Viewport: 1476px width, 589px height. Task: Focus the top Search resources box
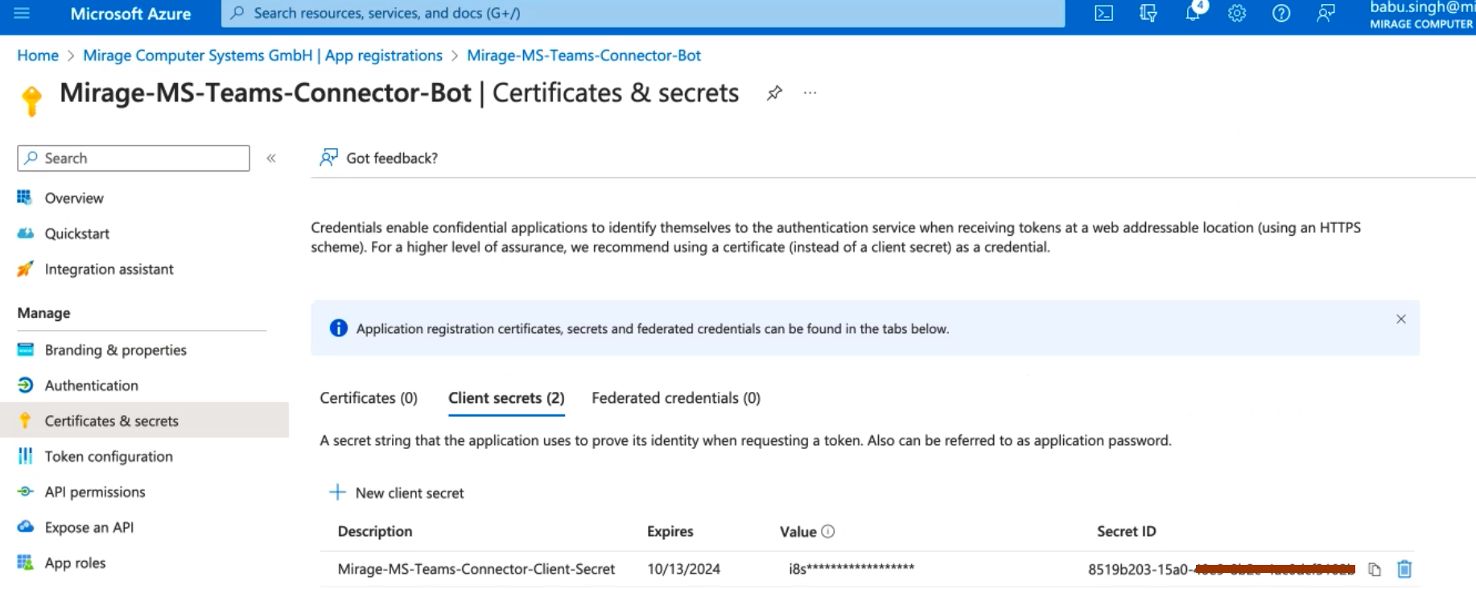coord(643,14)
